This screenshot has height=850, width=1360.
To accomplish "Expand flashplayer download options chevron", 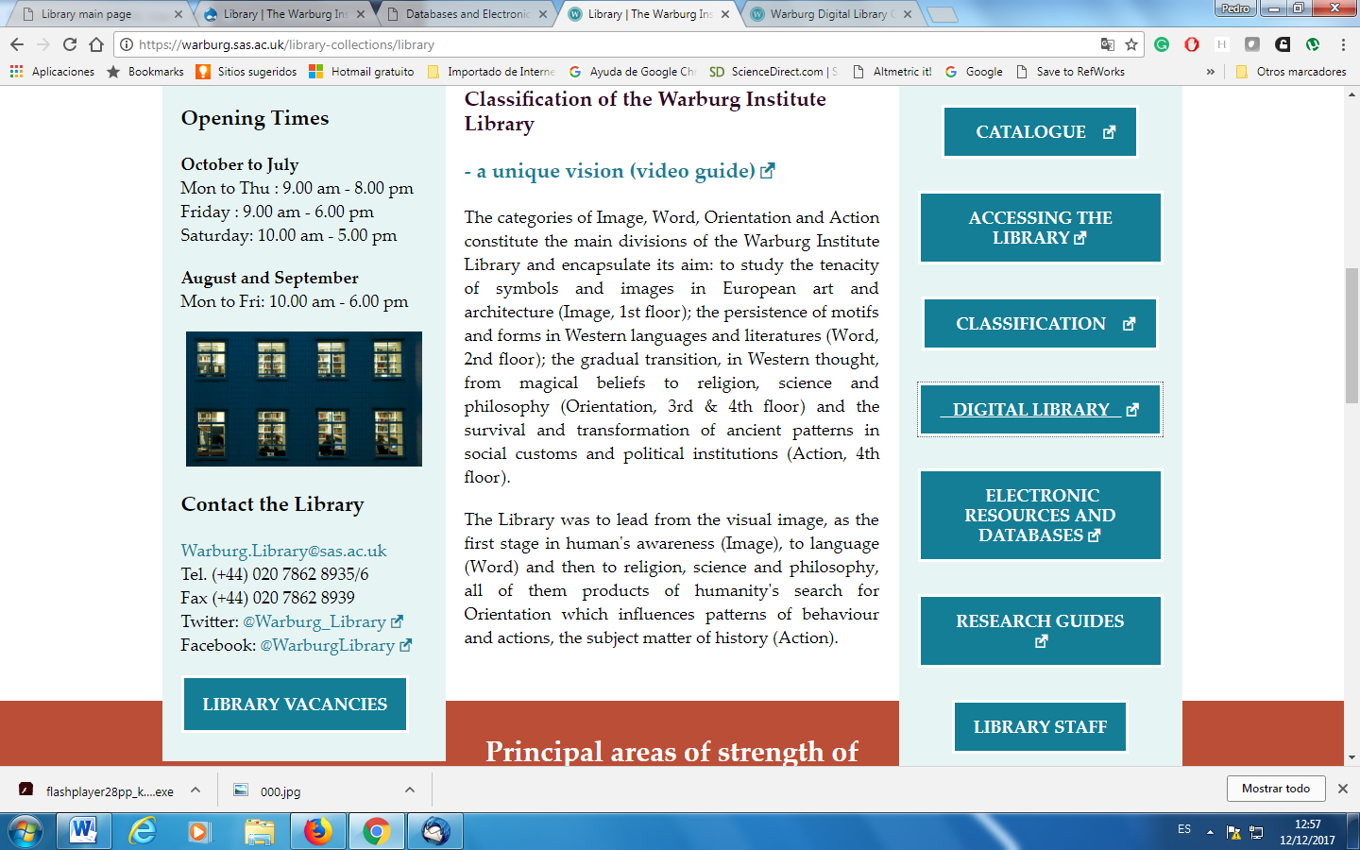I will tap(195, 790).
